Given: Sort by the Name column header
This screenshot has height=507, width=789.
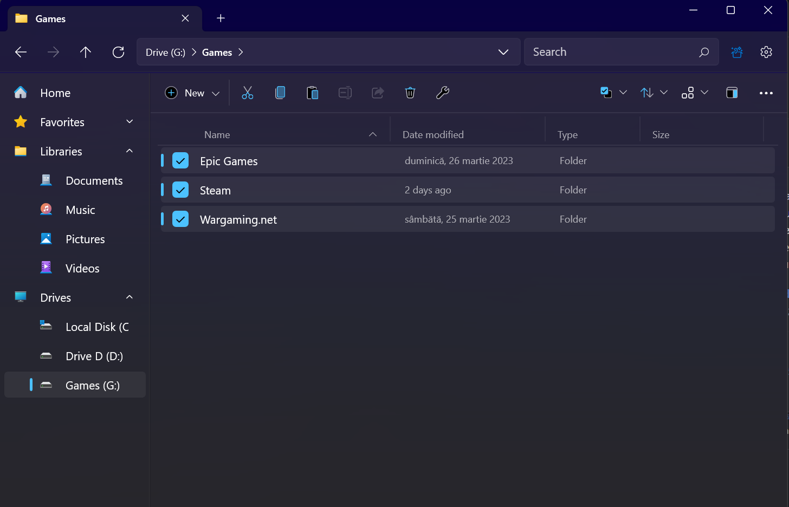Looking at the screenshot, I should (217, 134).
